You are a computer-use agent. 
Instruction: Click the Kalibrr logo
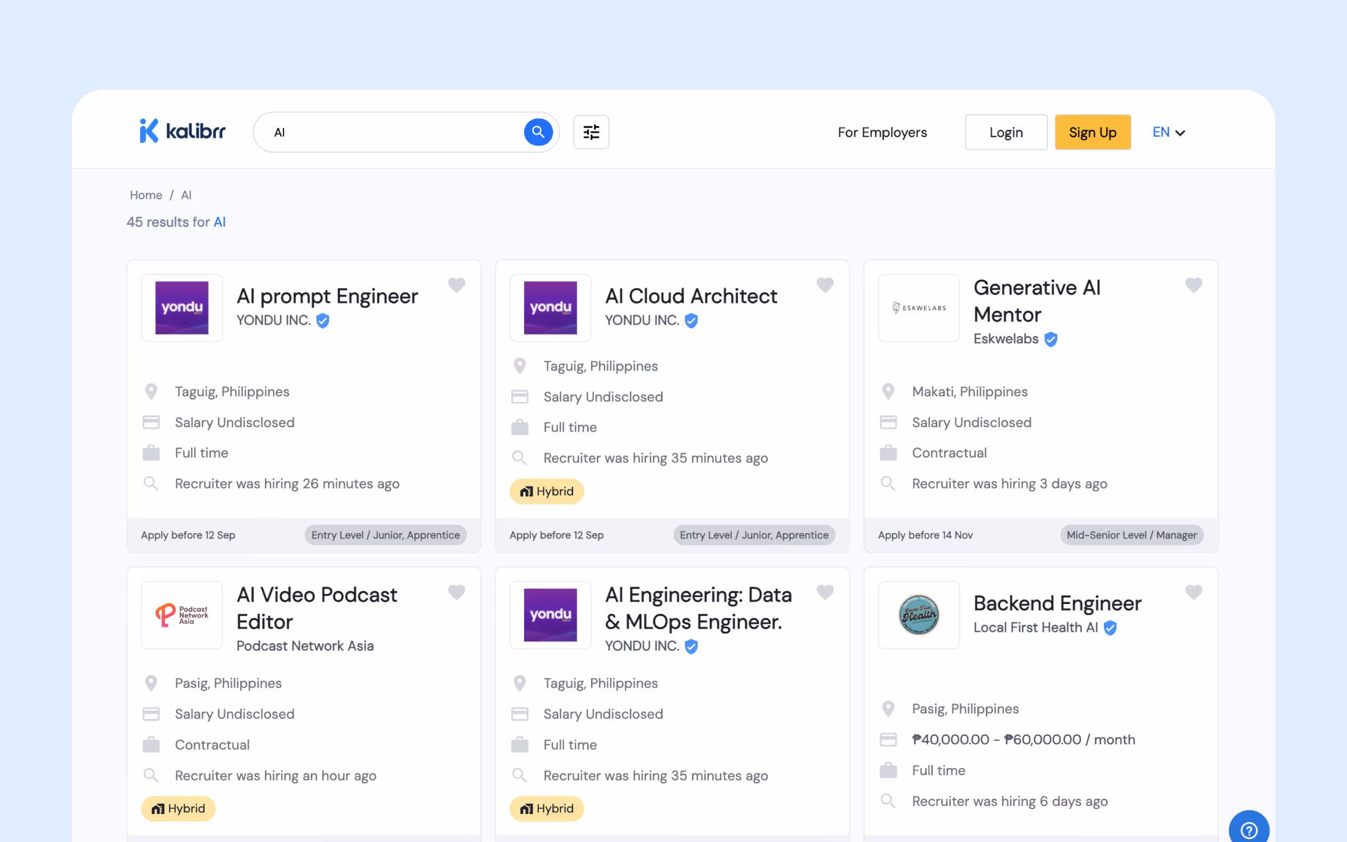(181, 131)
